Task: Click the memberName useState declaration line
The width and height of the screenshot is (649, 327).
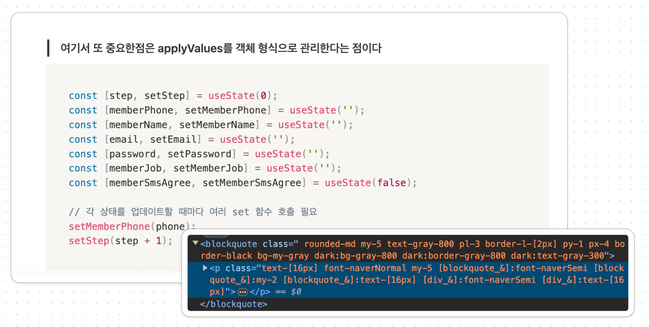Action: 211,125
